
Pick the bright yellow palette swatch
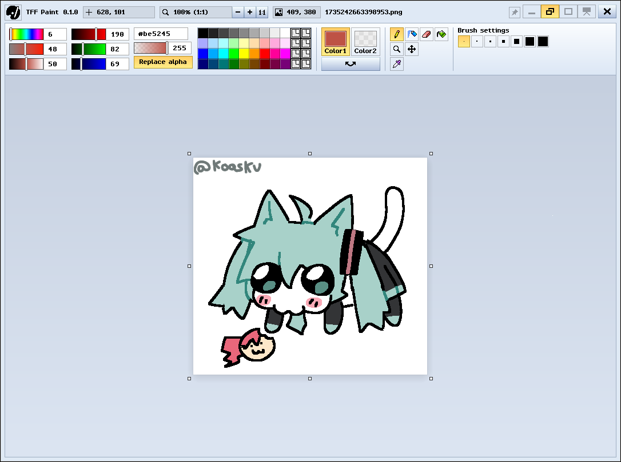click(x=244, y=54)
